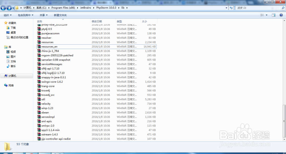
Task: Open the 包含到库中 menu
Action: [25, 15]
